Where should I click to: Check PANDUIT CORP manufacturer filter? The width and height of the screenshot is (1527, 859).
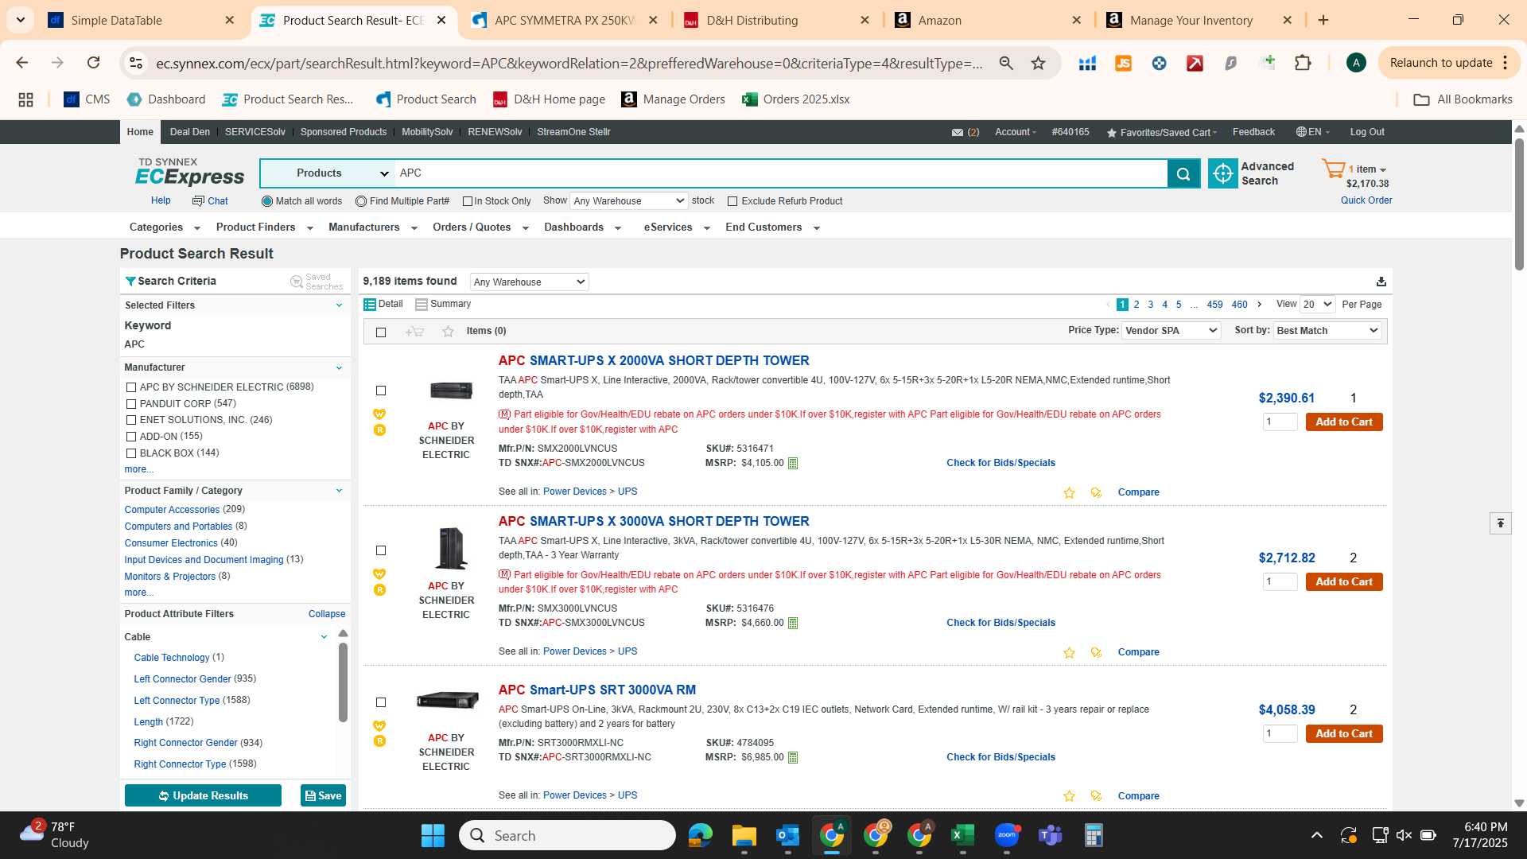131,404
